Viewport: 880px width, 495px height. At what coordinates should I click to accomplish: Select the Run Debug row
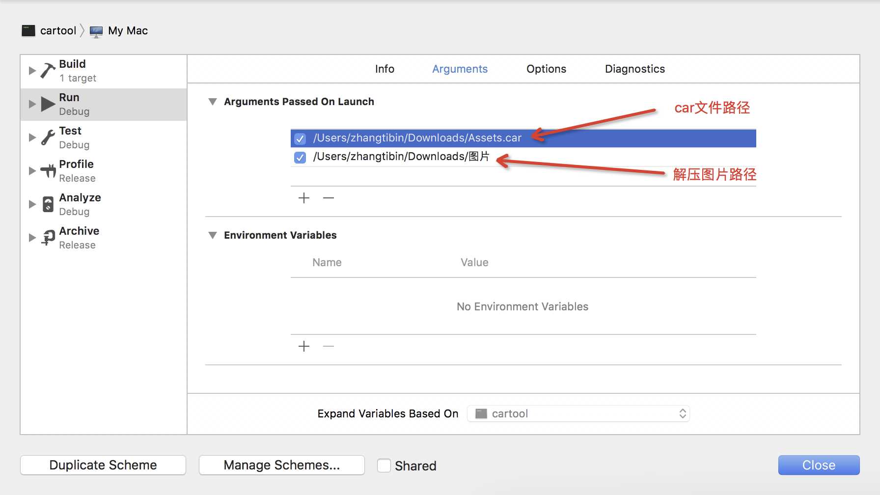pyautogui.click(x=104, y=105)
